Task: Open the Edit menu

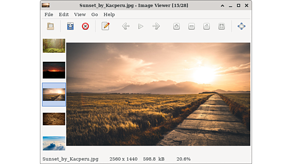Action: point(64,14)
